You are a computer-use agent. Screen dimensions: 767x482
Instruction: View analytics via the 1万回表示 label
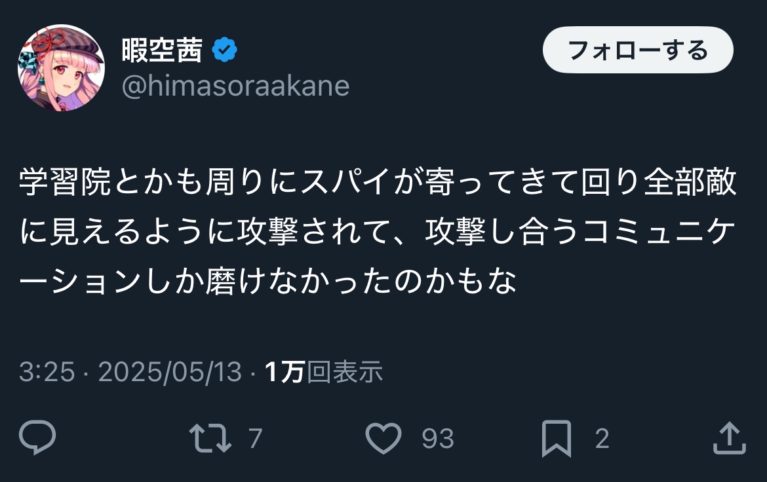click(x=323, y=372)
